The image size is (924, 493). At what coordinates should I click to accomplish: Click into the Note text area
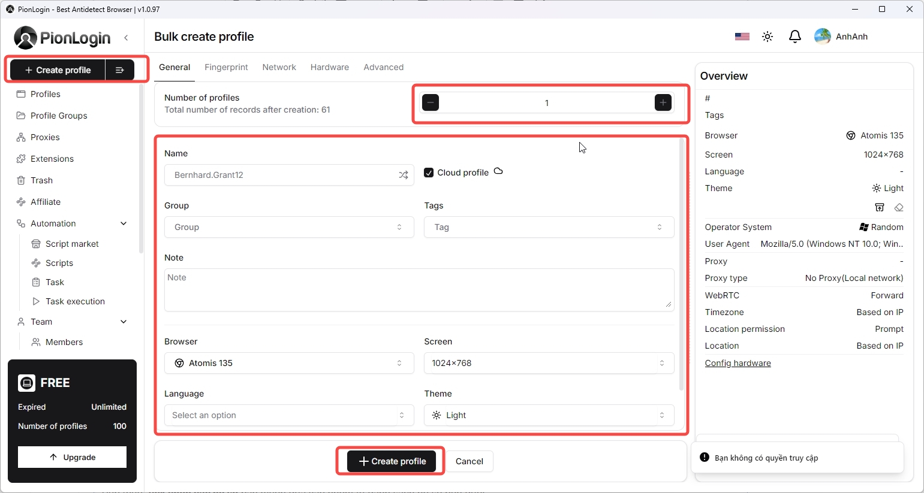click(419, 290)
